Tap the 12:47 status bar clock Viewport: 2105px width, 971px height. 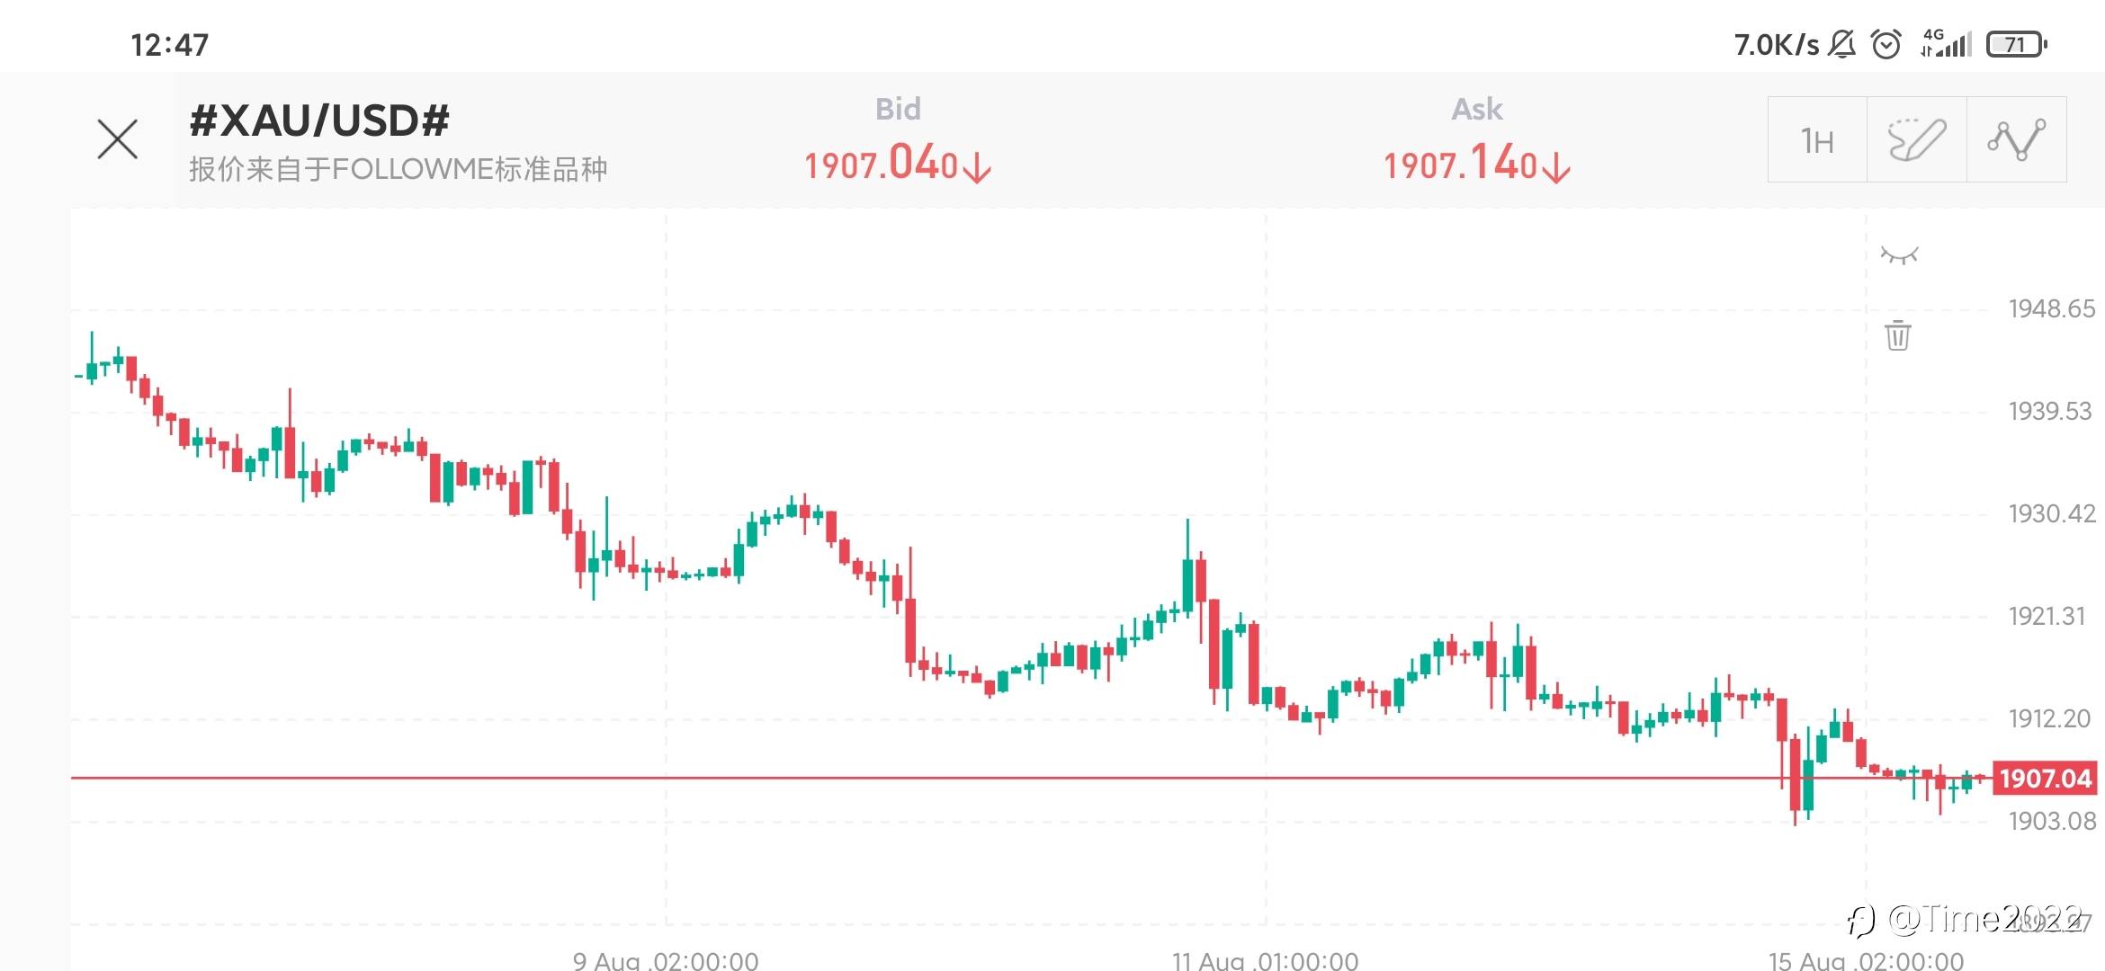pos(169,44)
